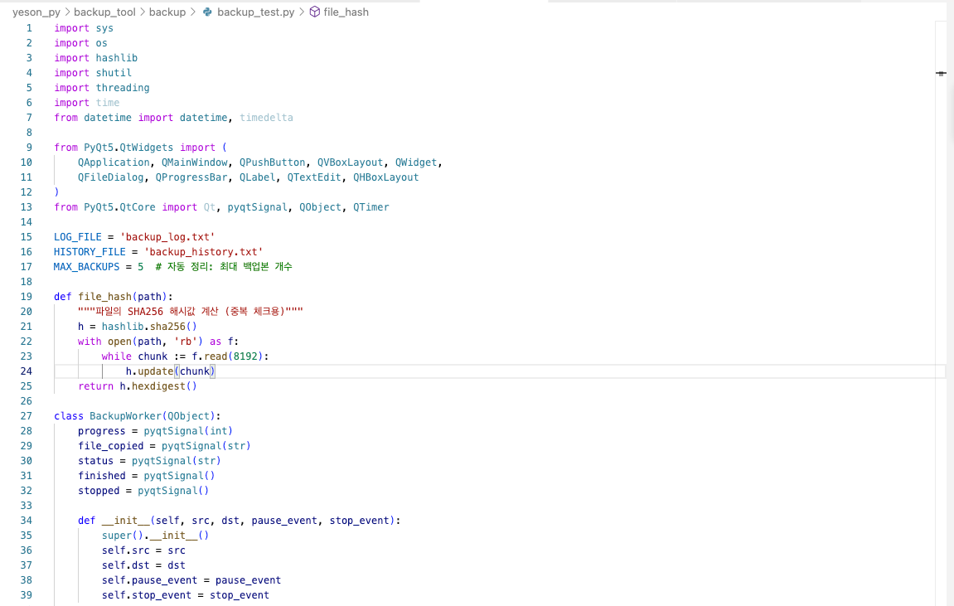Expand the chevron between backup and backup_test.py

(x=193, y=12)
